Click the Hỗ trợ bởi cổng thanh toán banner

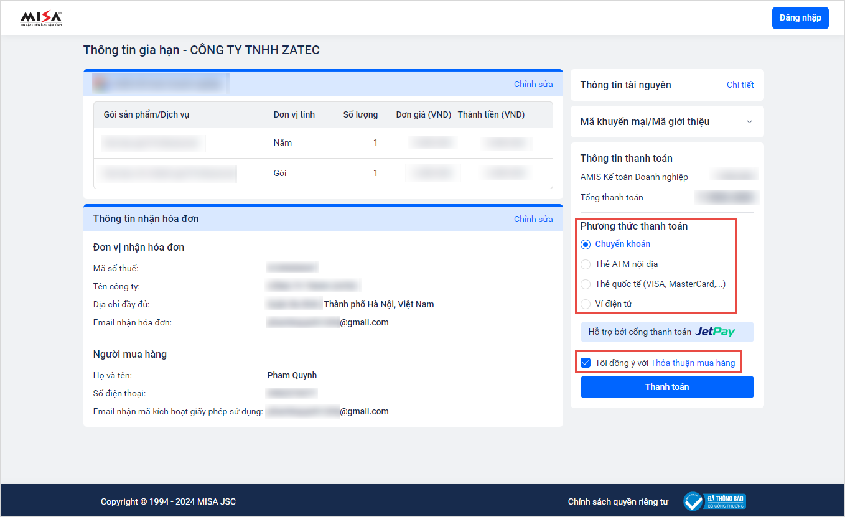coord(639,332)
